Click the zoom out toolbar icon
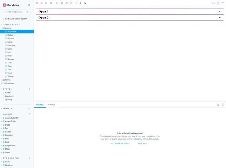The width and height of the screenshot is (226, 168). point(46,3)
